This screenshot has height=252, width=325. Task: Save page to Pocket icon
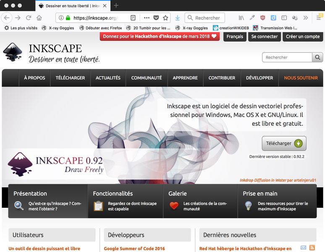pos(156,18)
